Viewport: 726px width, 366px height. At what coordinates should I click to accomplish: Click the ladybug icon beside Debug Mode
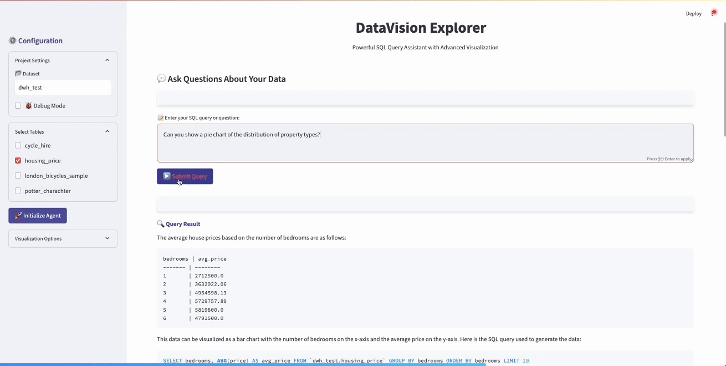pos(28,105)
